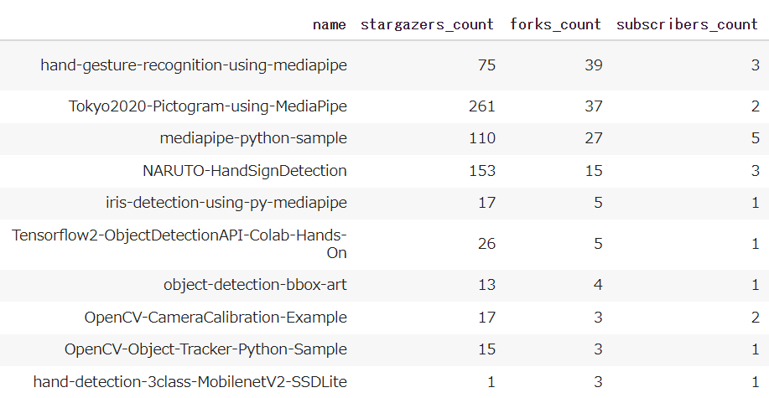Viewport: 769px width, 398px height.
Task: Click stargazers value 261 for Tokyo2020-Pictogram
Action: pos(482,106)
